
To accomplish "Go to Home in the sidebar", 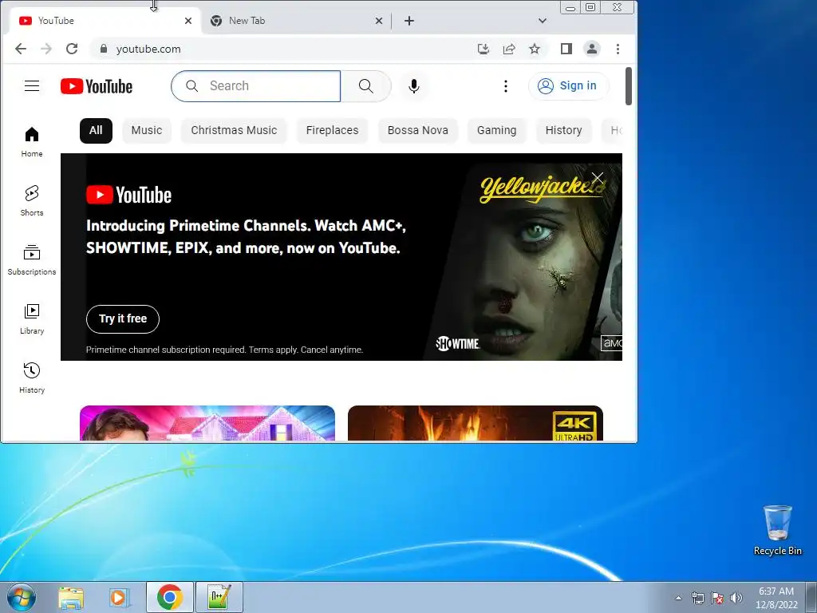I will [32, 142].
